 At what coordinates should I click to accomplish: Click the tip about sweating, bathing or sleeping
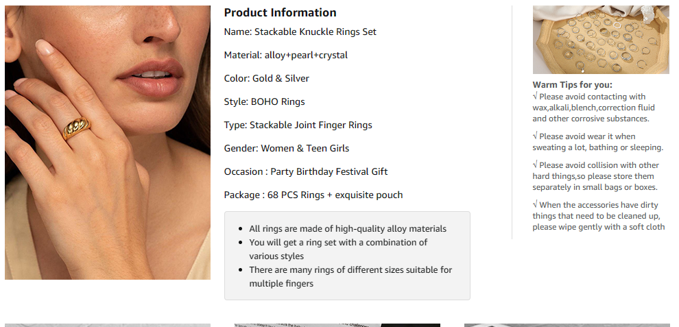597,142
